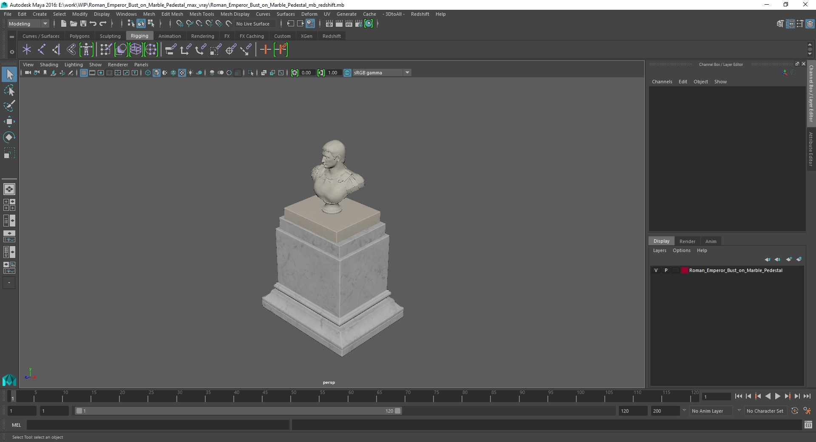Click No Live Surface field
The width and height of the screenshot is (816, 442).
pos(255,24)
